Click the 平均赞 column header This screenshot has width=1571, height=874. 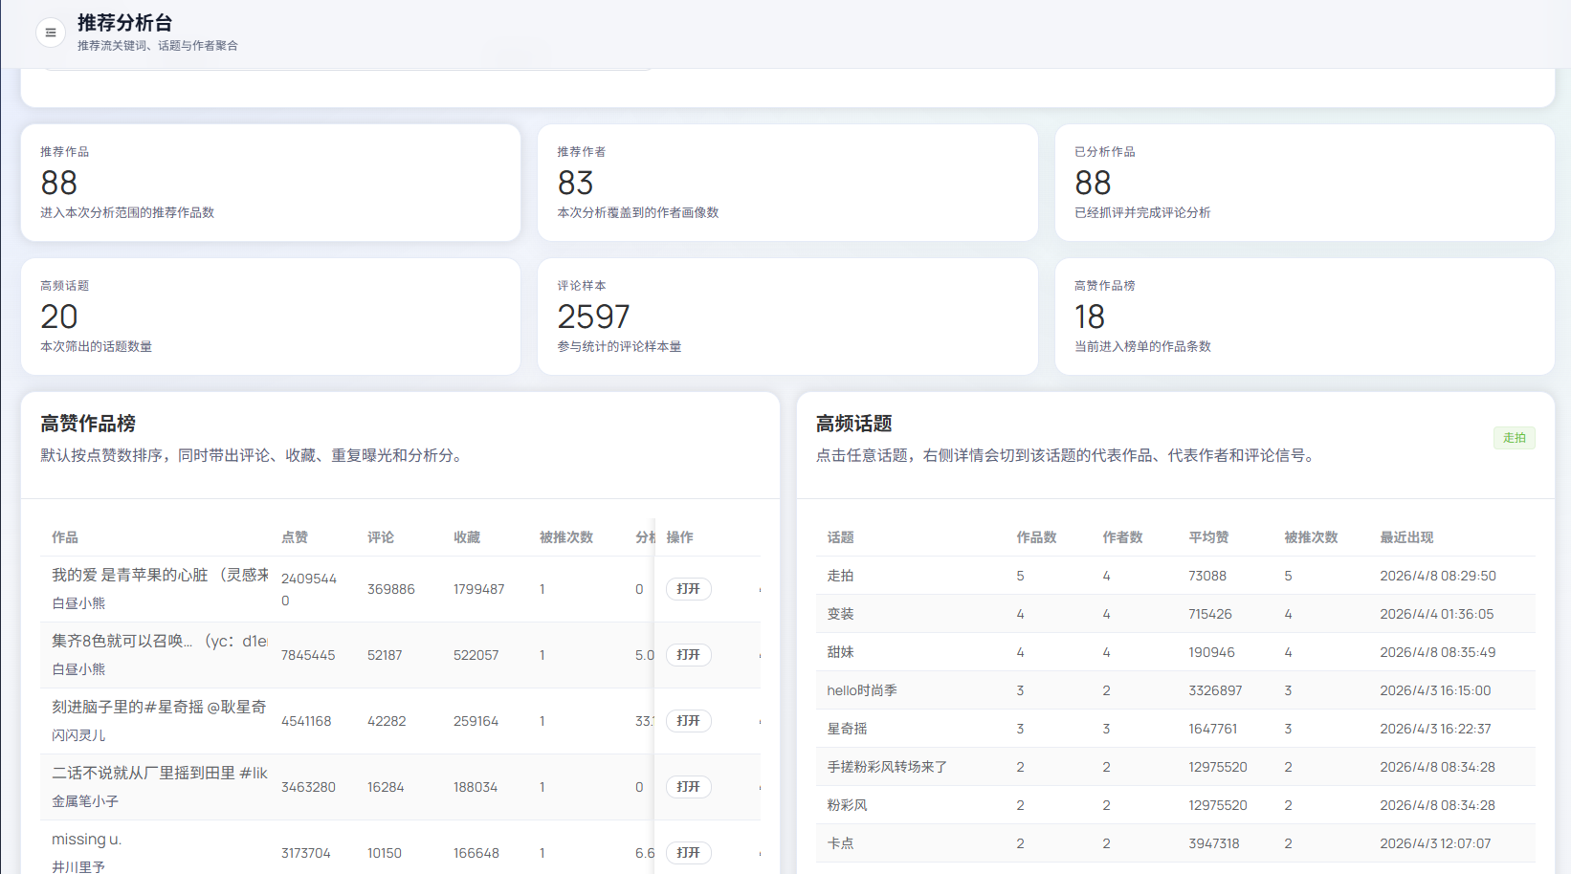coord(1208,537)
